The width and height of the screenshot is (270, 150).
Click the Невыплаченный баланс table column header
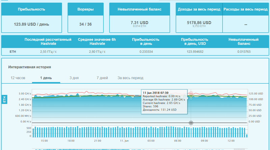pos(244,42)
